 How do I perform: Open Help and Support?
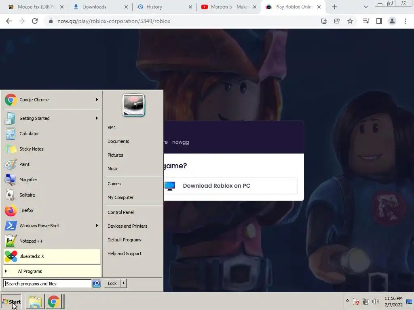[x=125, y=253]
